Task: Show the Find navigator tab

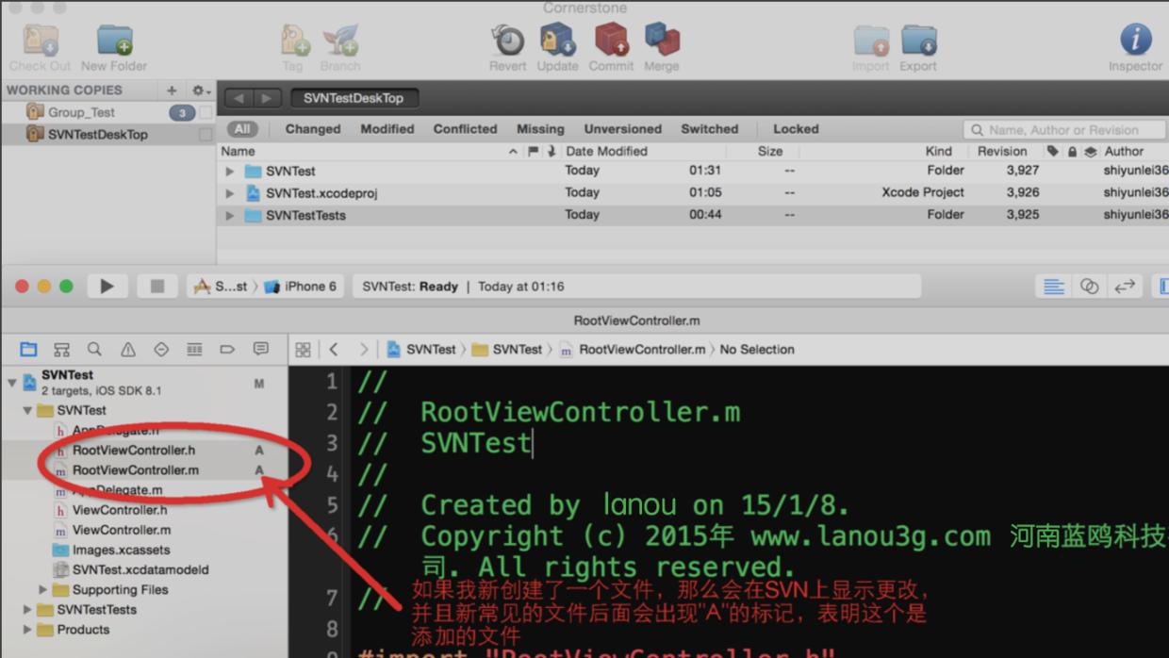Action: click(94, 350)
